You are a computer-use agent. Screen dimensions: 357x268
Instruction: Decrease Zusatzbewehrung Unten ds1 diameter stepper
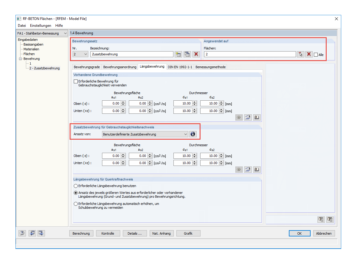coord(195,164)
